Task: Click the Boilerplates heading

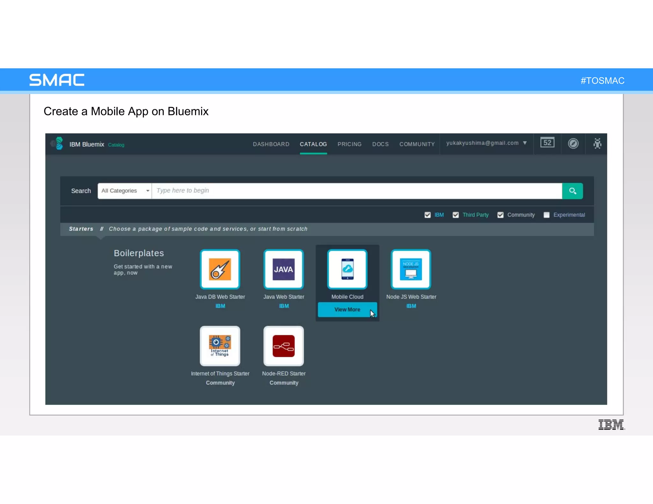Action: [139, 253]
